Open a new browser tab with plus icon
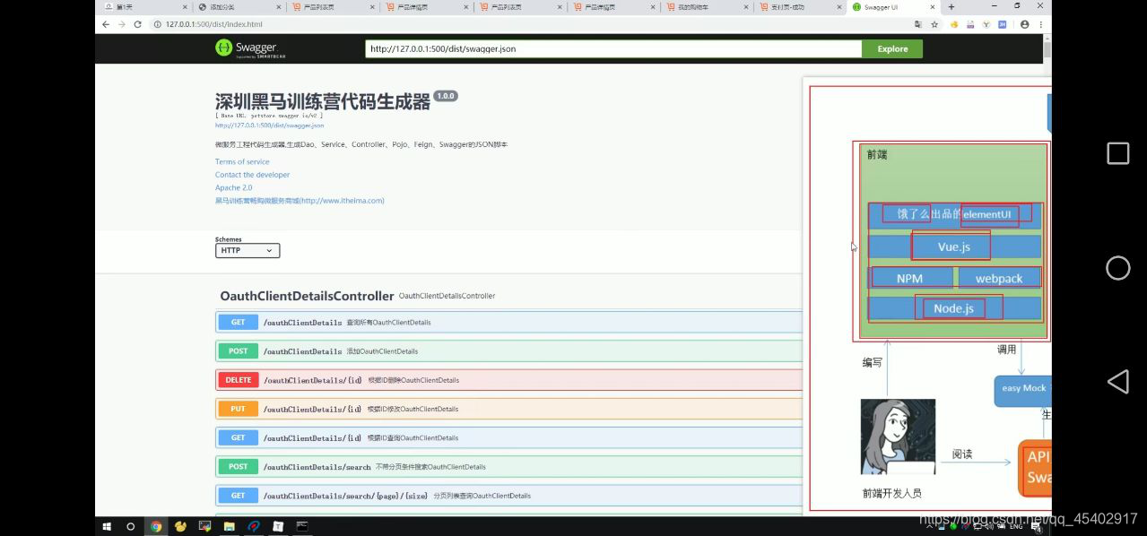 click(x=951, y=7)
